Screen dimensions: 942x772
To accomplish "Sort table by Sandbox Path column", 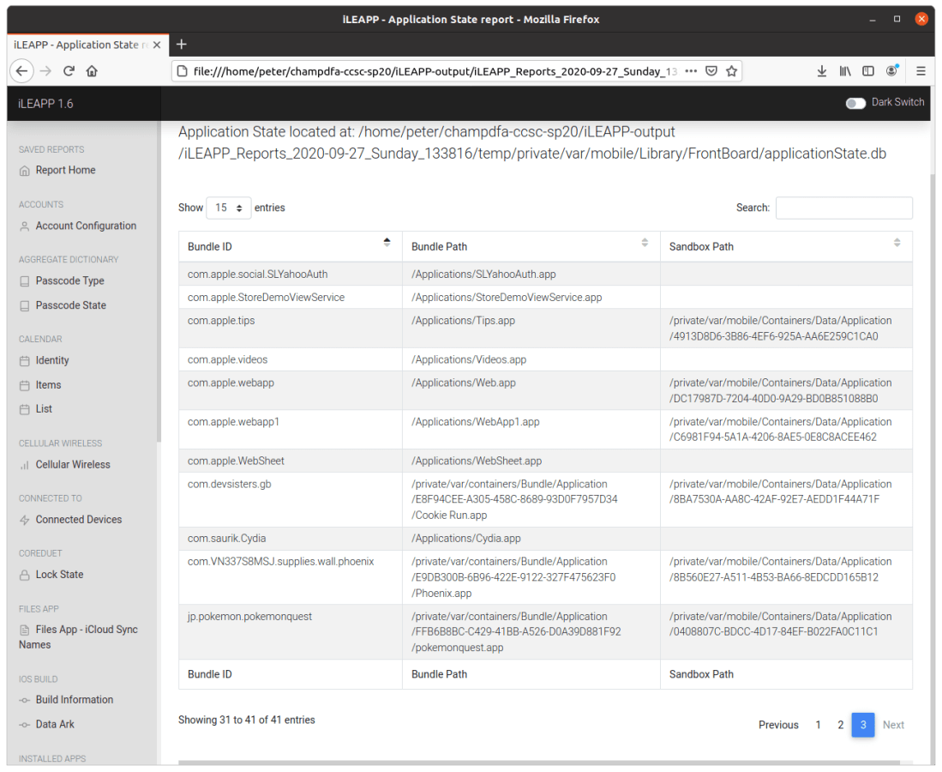I will [x=785, y=246].
